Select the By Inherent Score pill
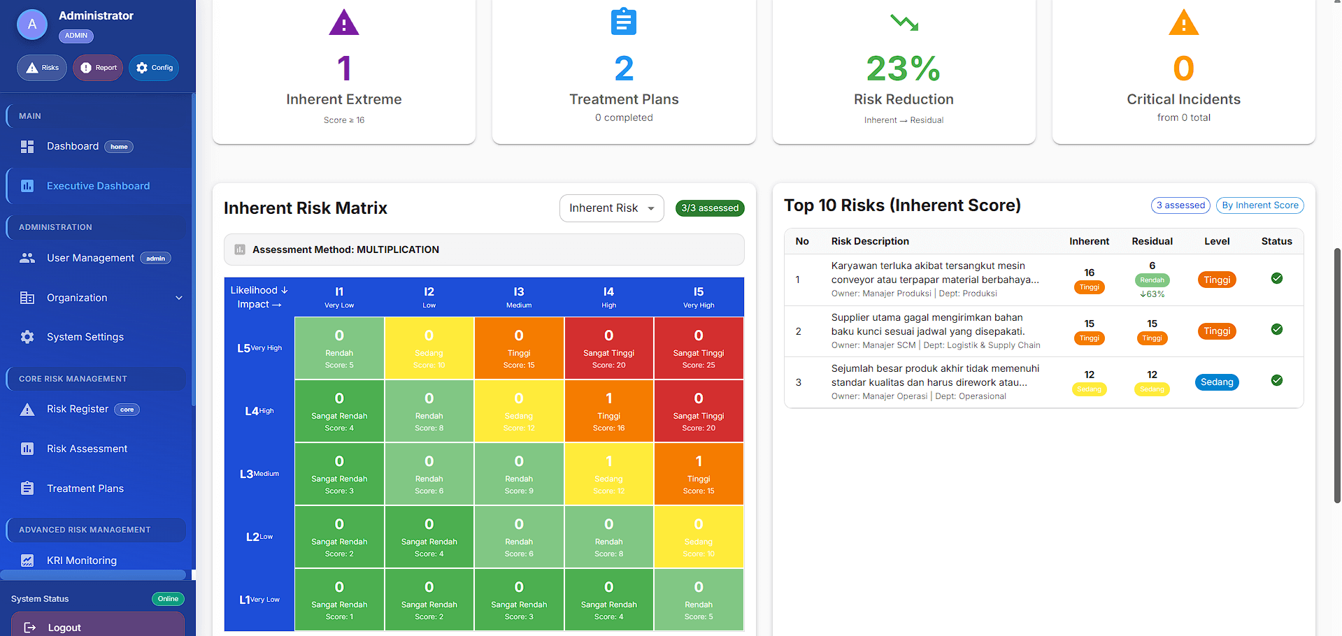This screenshot has width=1342, height=636. pos(1259,205)
